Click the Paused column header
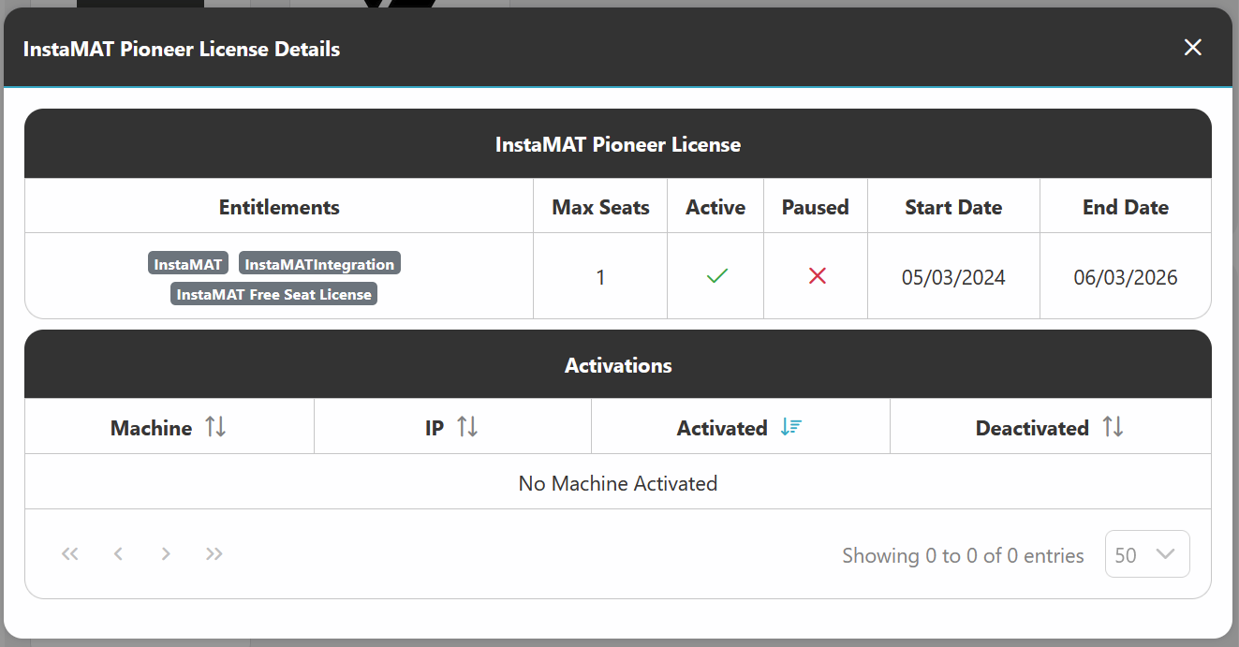 click(816, 207)
